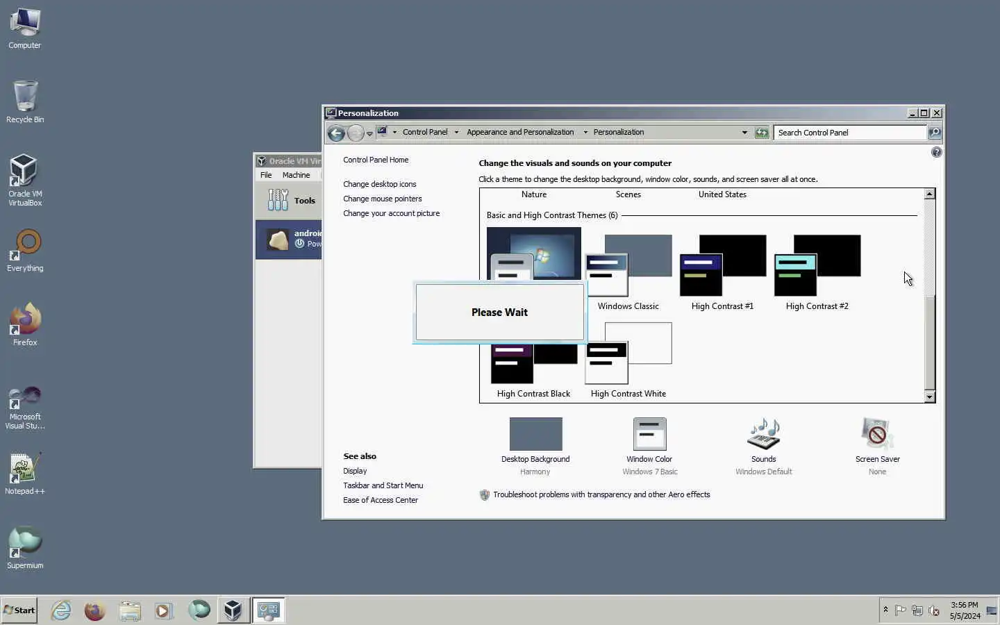Image resolution: width=1000 pixels, height=625 pixels.
Task: Open the Computer desktop icon
Action: 25,29
